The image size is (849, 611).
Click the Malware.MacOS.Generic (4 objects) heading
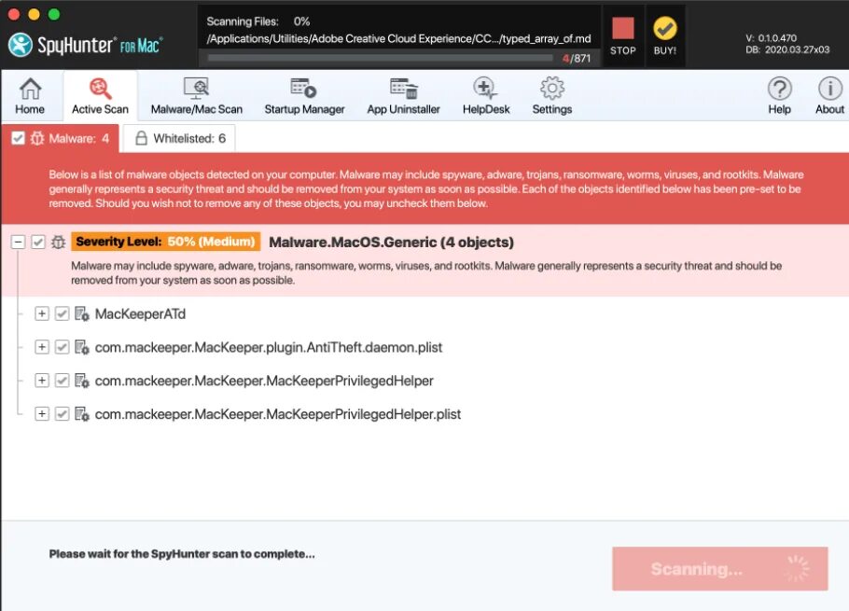click(x=391, y=243)
